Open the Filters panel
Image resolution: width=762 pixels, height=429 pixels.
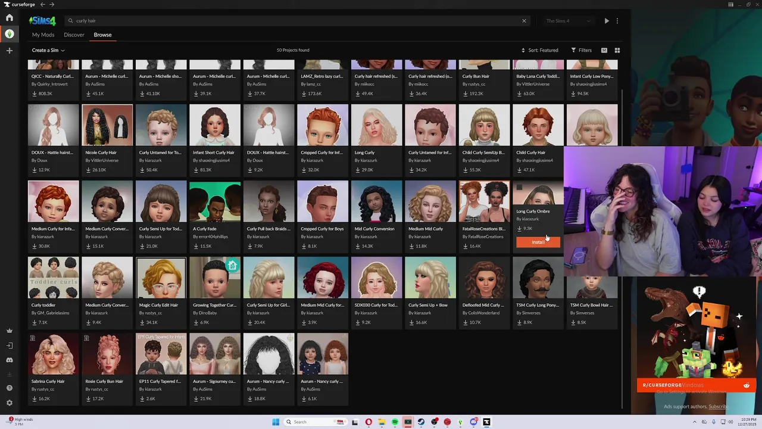click(x=582, y=50)
